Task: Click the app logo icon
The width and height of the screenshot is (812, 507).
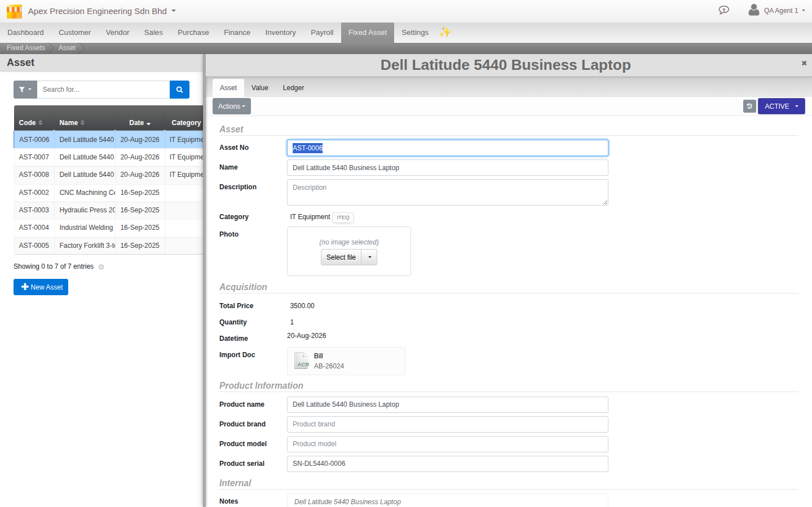Action: coord(14,11)
